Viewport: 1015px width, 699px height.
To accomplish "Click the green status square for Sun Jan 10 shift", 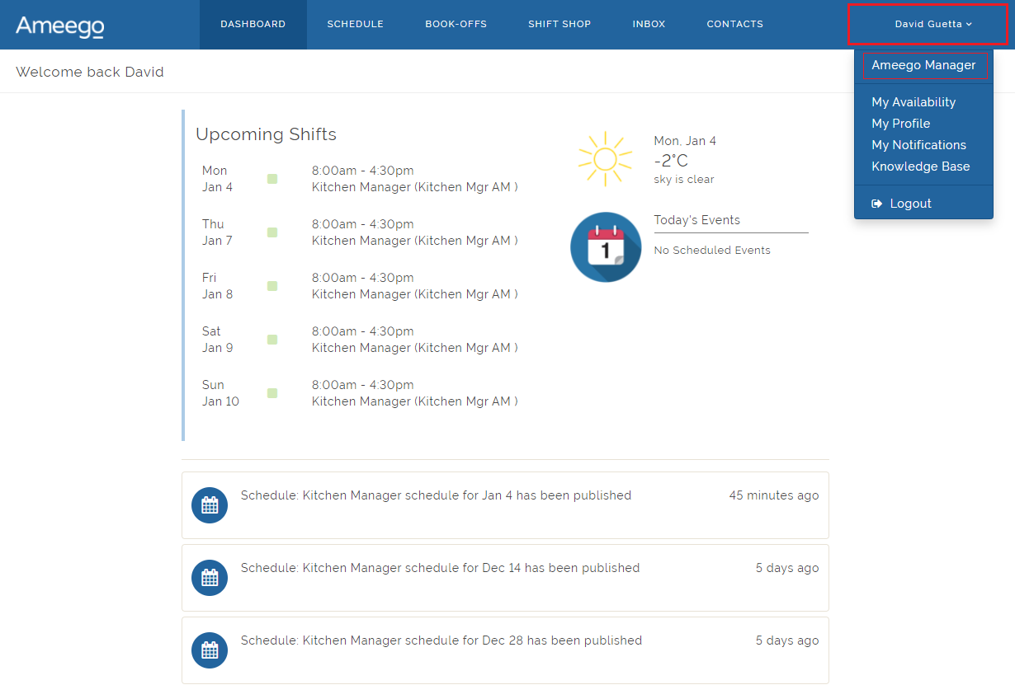I will [272, 393].
